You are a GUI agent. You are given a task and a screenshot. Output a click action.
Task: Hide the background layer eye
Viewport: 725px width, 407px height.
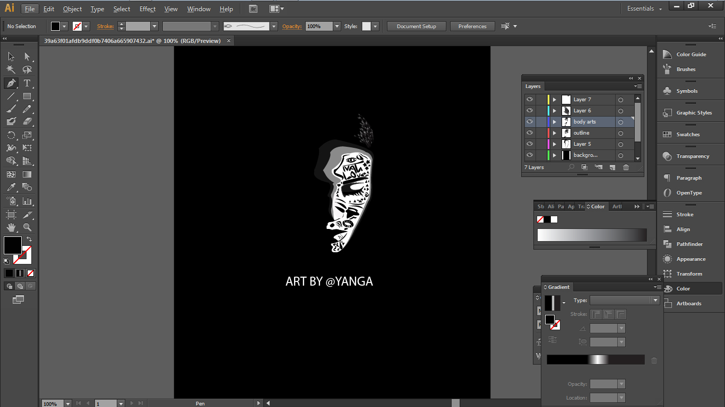[530, 155]
